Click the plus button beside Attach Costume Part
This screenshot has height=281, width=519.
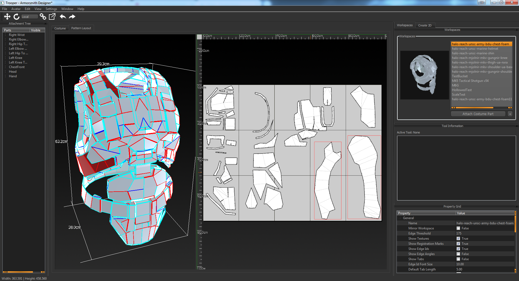click(x=510, y=114)
